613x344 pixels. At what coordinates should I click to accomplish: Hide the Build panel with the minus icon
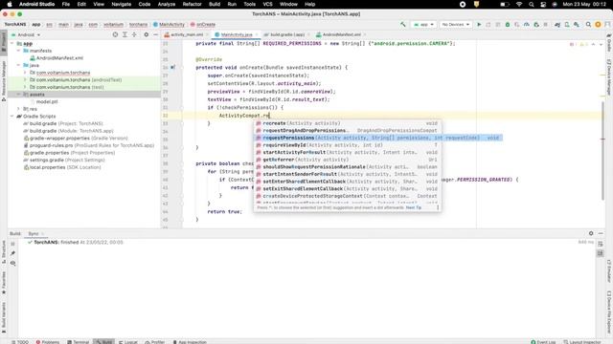pos(601,233)
